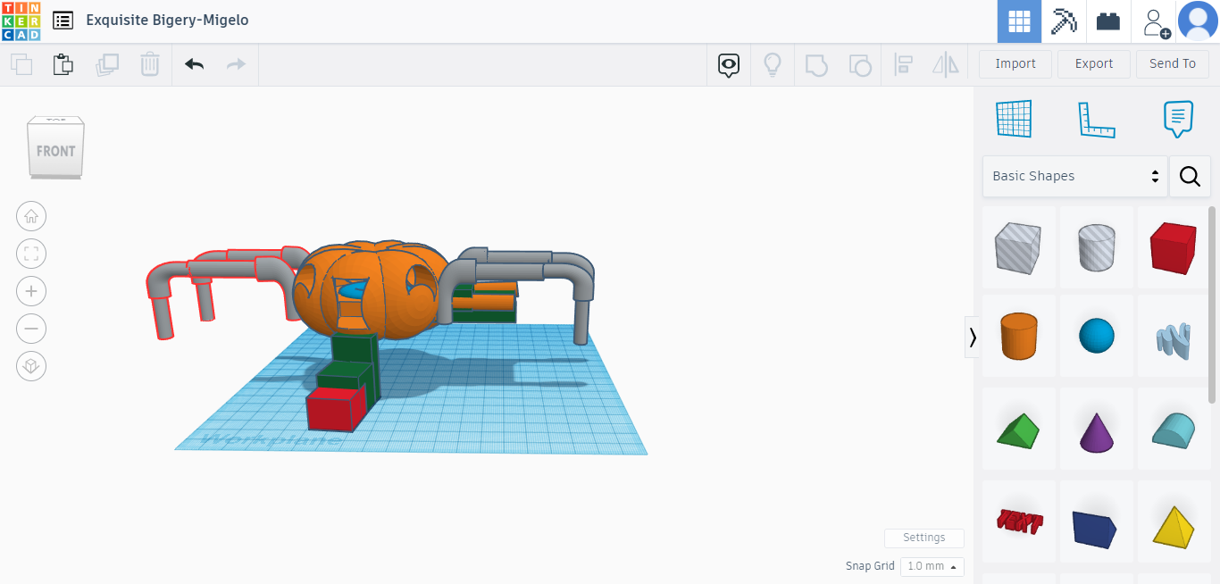This screenshot has width=1220, height=584.
Task: Select the Ruler tool
Action: click(1097, 118)
